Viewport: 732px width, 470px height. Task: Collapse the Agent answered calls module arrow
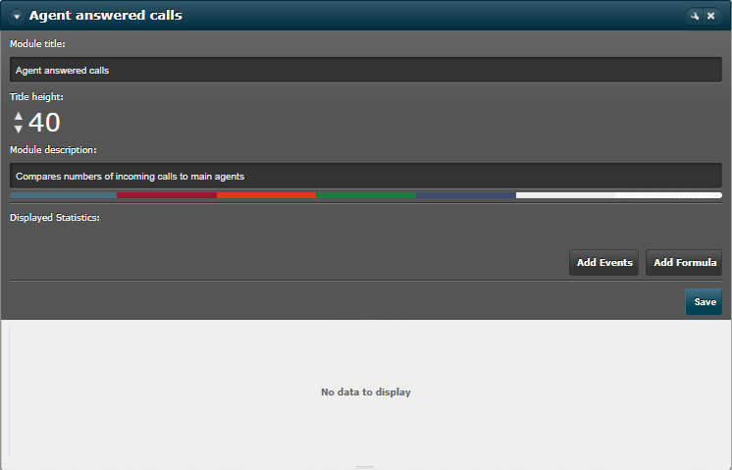click(17, 17)
